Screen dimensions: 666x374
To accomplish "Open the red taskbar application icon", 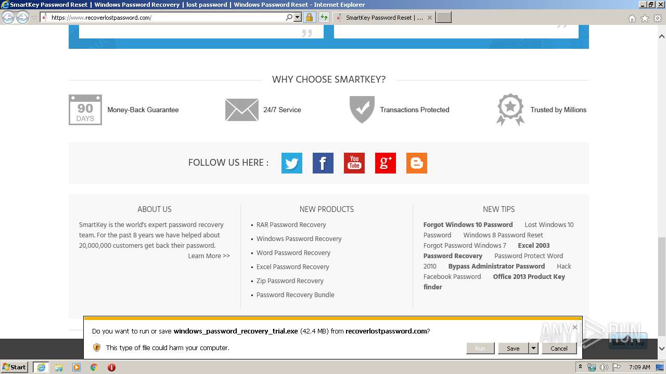I will (x=111, y=367).
